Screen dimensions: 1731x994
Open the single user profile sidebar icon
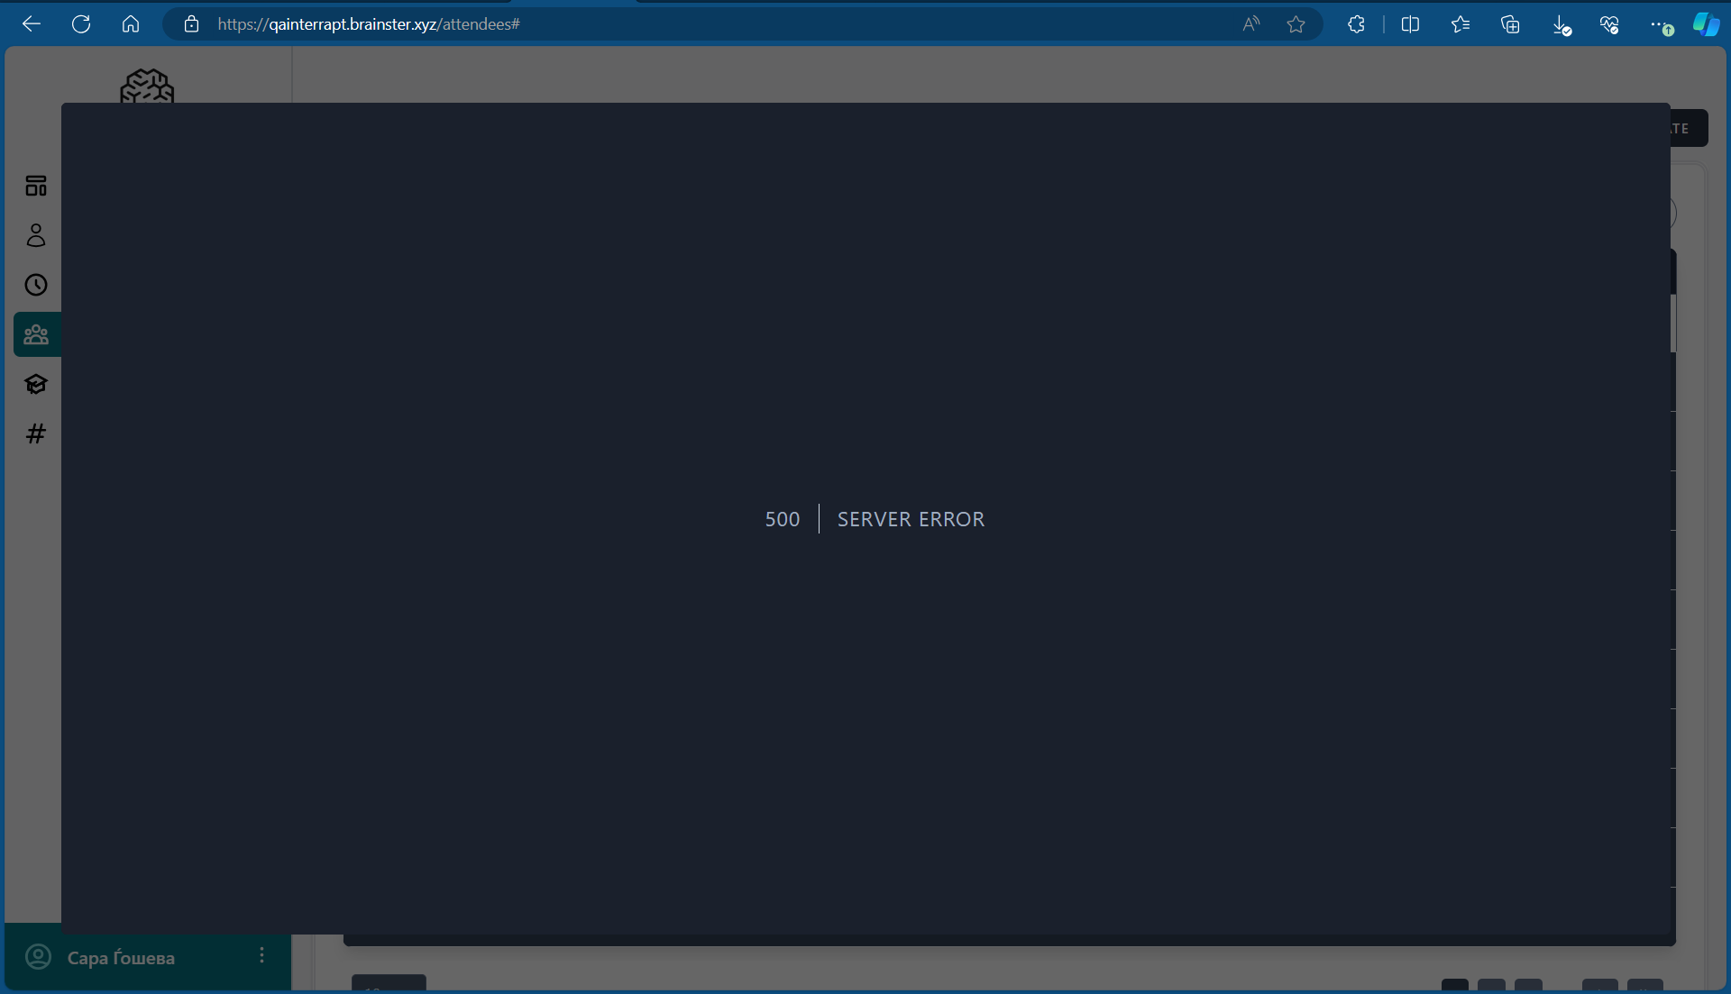coord(36,235)
